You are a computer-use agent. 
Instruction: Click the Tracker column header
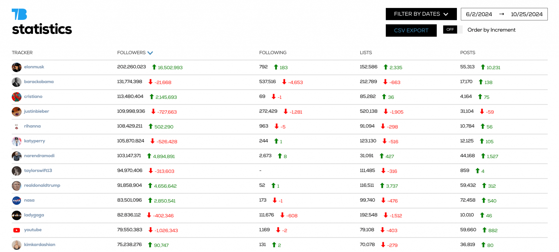22,53
